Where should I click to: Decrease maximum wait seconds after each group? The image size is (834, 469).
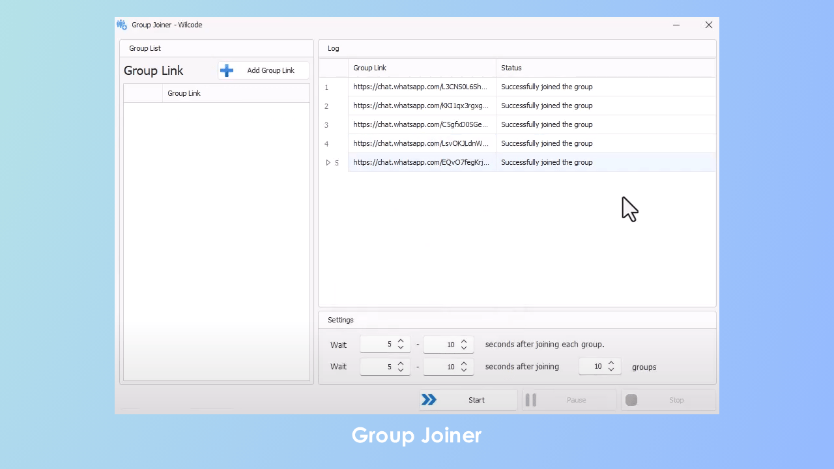click(464, 348)
